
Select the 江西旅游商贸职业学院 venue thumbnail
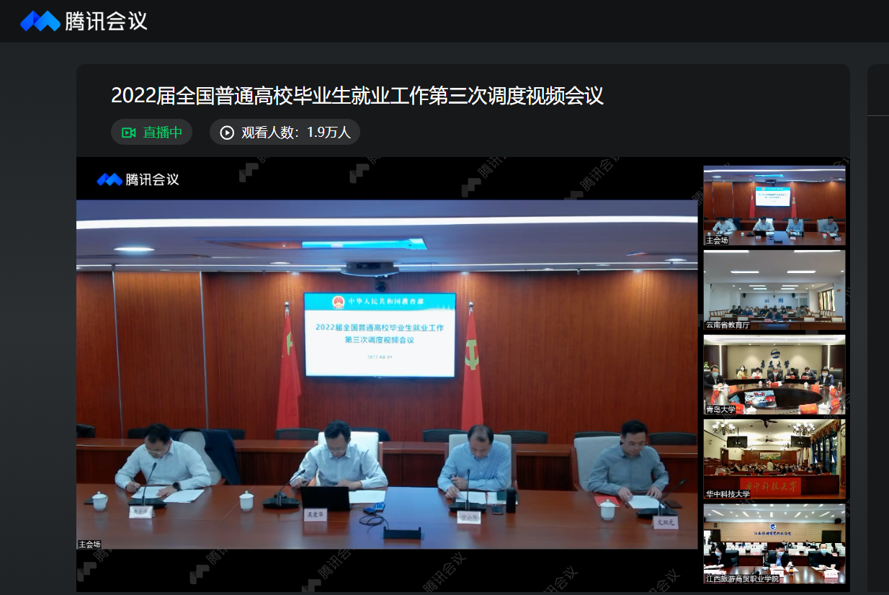774,544
